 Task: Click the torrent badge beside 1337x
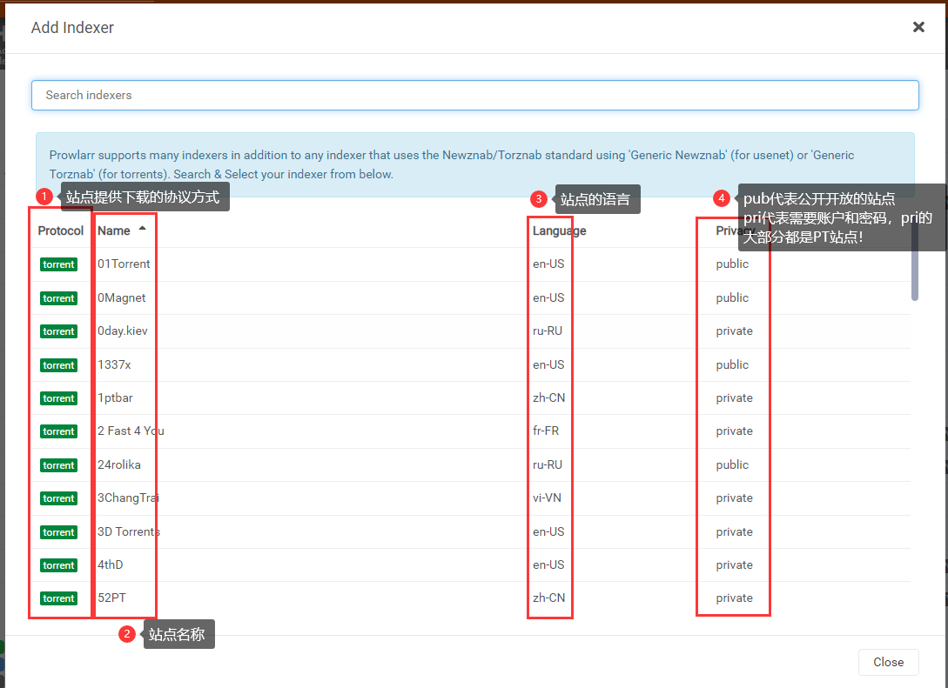[x=58, y=365]
